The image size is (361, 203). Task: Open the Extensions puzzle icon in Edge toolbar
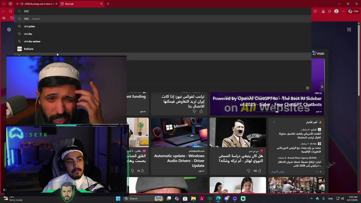tap(315, 11)
